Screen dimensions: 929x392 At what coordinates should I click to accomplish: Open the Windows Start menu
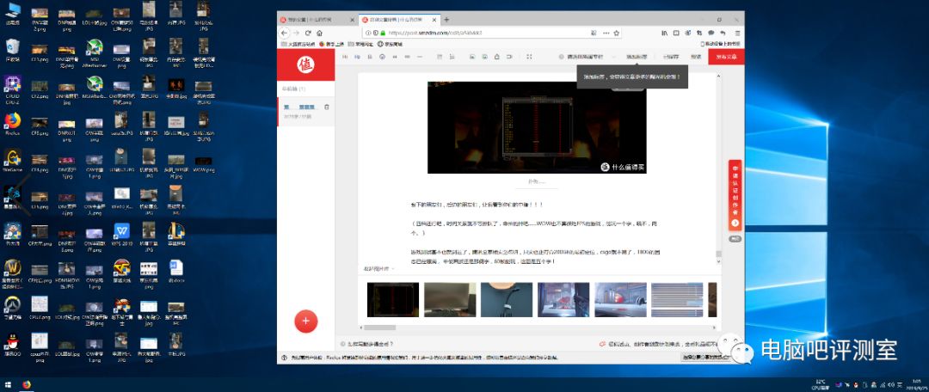[x=9, y=384]
